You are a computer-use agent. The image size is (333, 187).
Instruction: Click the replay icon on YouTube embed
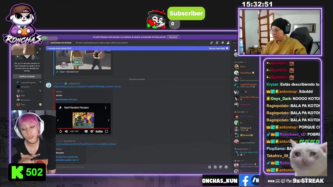click(60, 131)
